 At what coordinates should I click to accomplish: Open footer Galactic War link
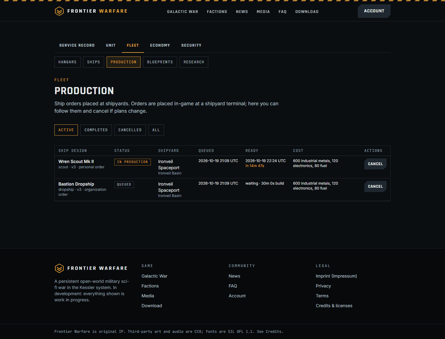pyautogui.click(x=155, y=276)
